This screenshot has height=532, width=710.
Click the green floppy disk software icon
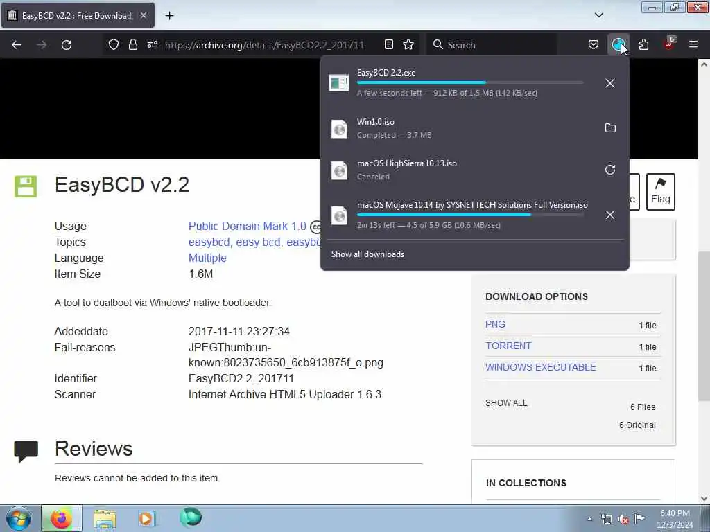(x=26, y=186)
